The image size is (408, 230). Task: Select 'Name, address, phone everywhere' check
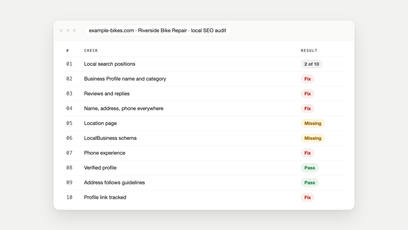pyautogui.click(x=124, y=108)
